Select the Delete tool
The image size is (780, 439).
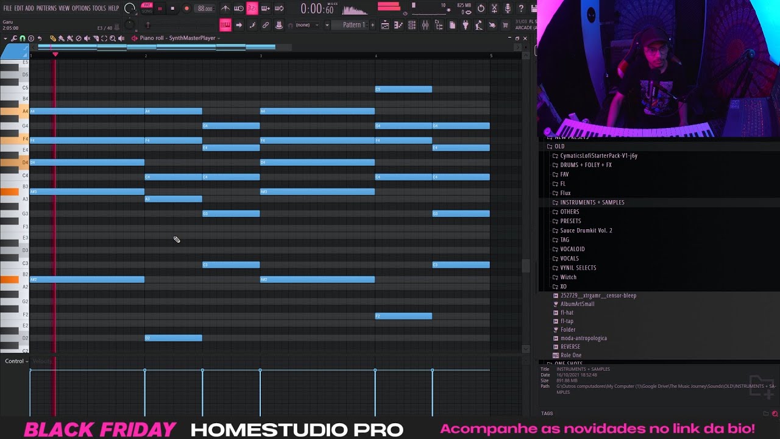coord(79,38)
